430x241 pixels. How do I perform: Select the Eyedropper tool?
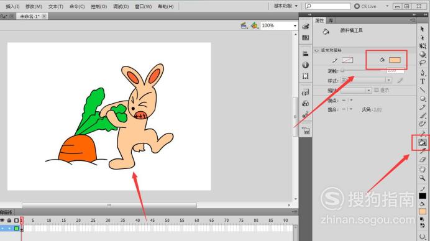(x=423, y=151)
